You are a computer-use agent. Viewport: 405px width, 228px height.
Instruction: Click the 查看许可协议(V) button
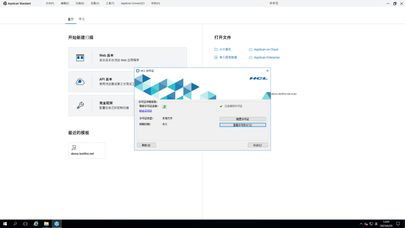click(x=243, y=125)
